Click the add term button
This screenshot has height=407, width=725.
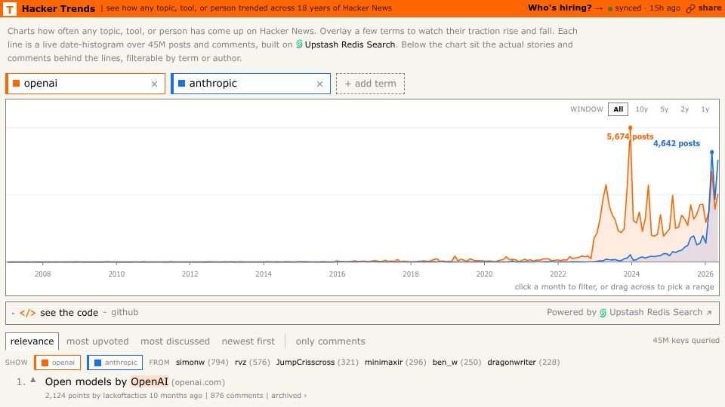[370, 84]
